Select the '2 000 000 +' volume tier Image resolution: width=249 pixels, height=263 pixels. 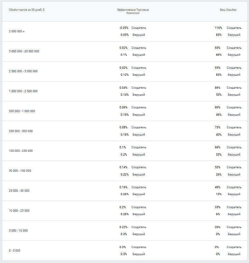(17, 31)
